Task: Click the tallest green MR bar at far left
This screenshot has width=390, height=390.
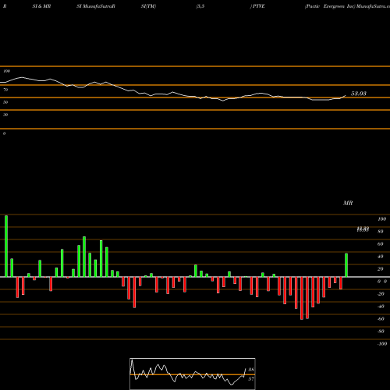Action: tap(6, 246)
